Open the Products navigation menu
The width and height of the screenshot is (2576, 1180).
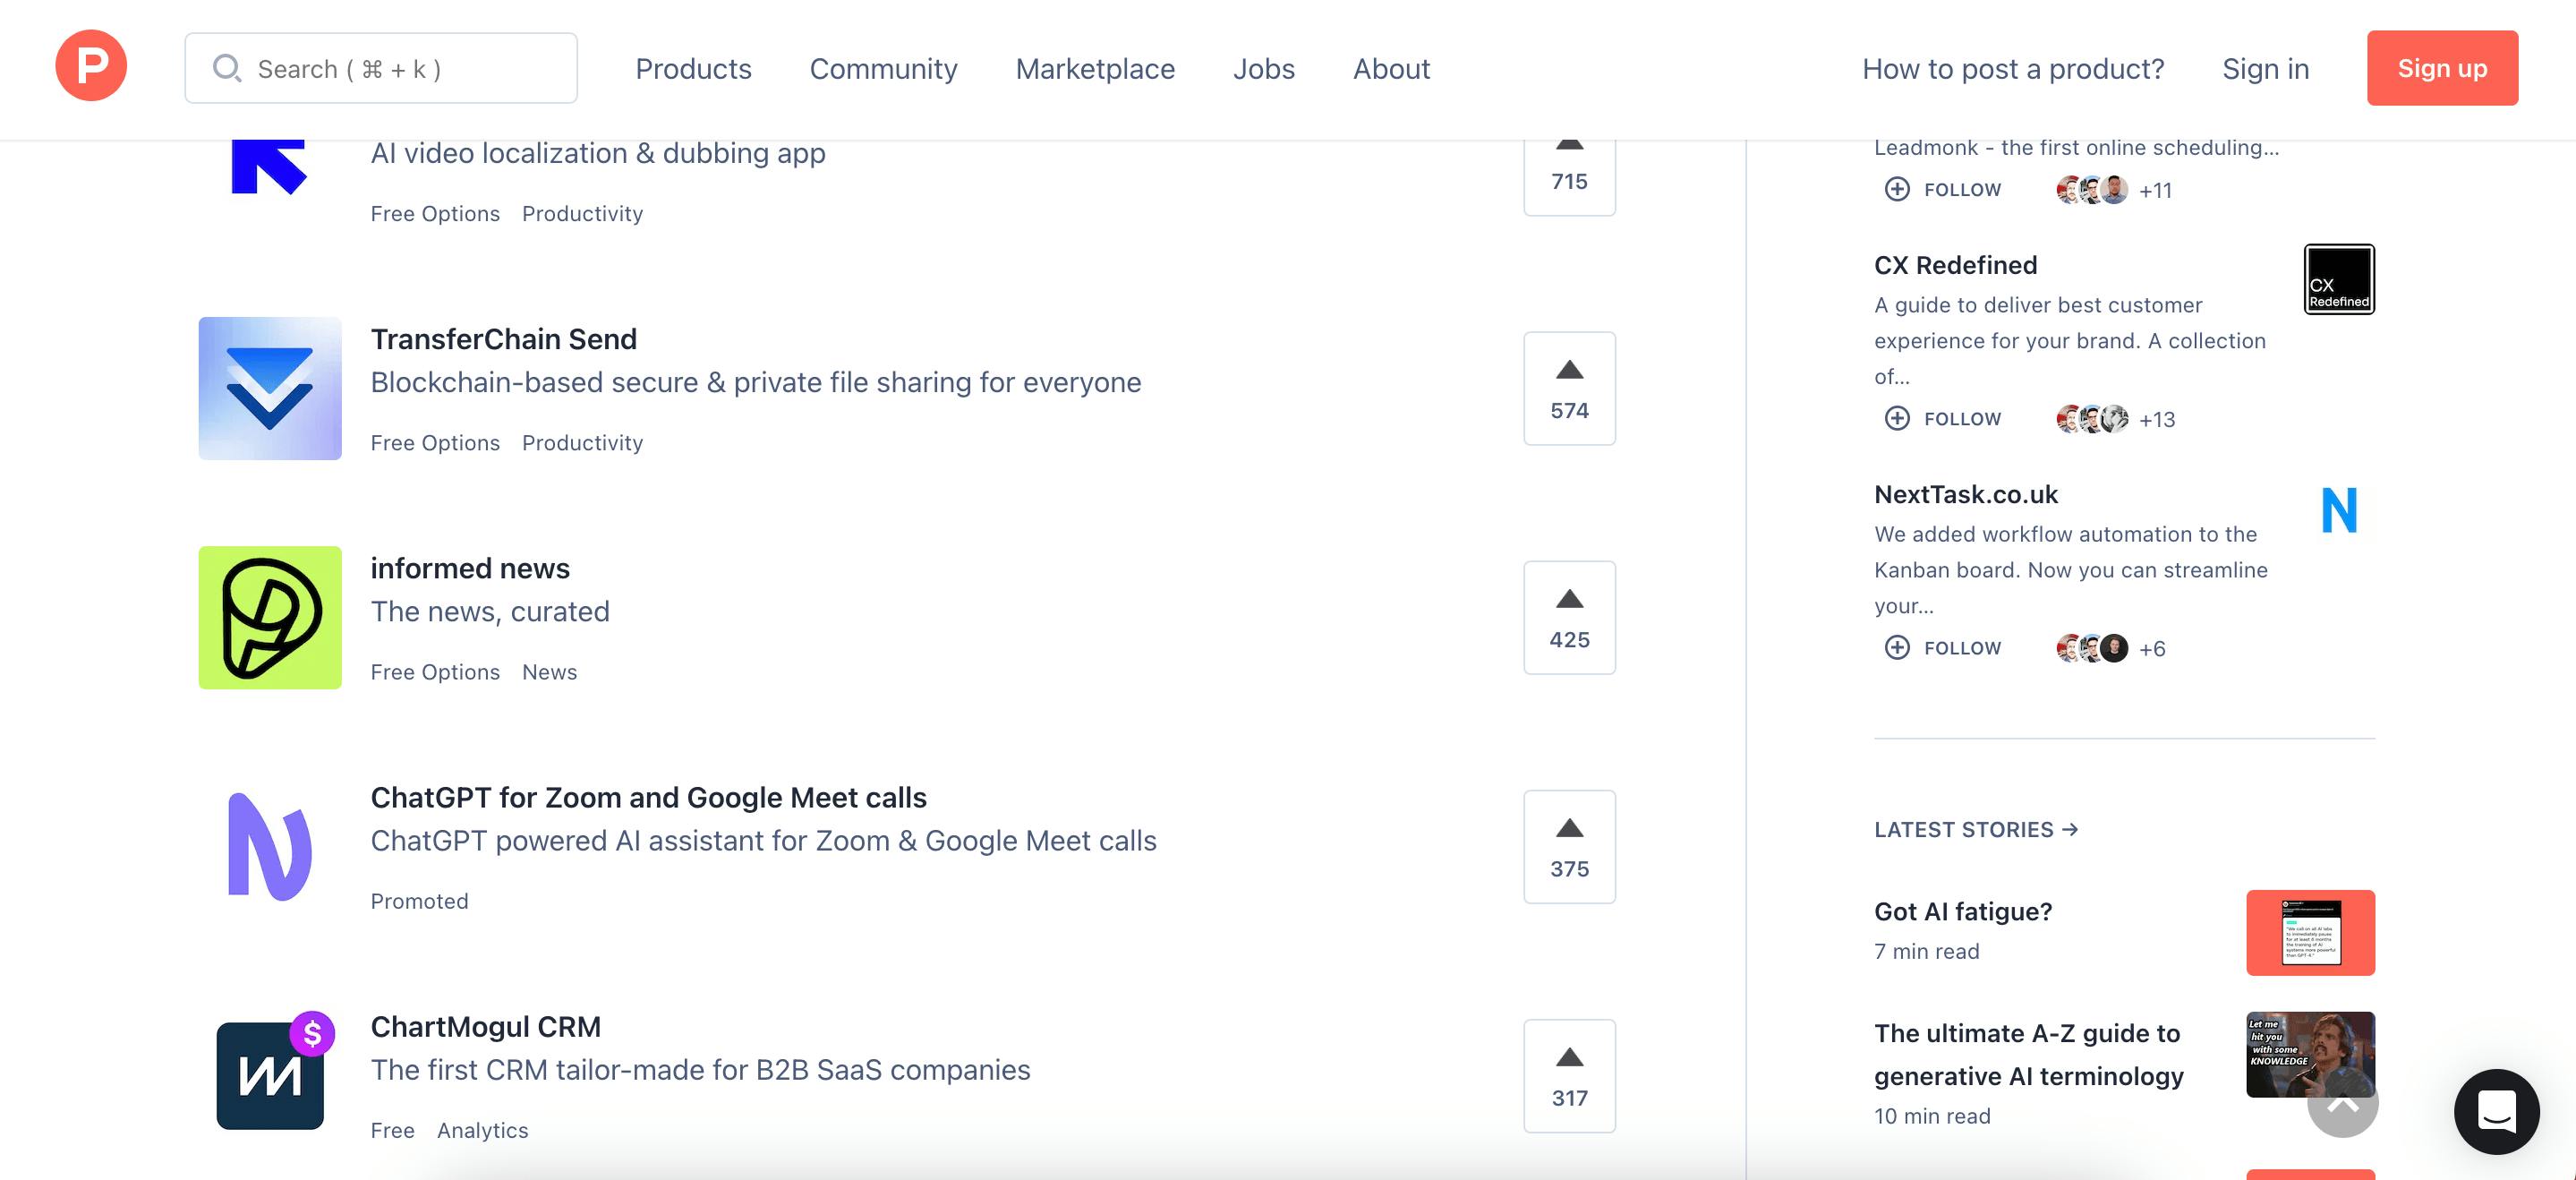(693, 68)
